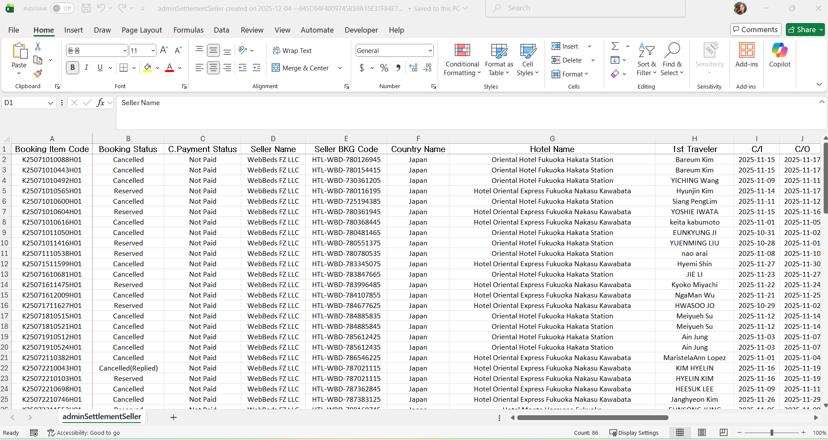Toggle Bold formatting button

(x=73, y=68)
